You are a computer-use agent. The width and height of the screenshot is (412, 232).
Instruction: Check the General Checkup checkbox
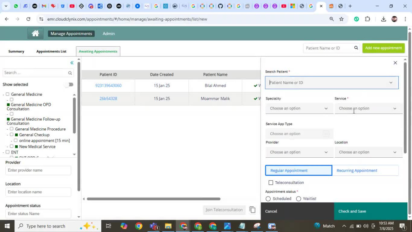pyautogui.click(x=12, y=135)
